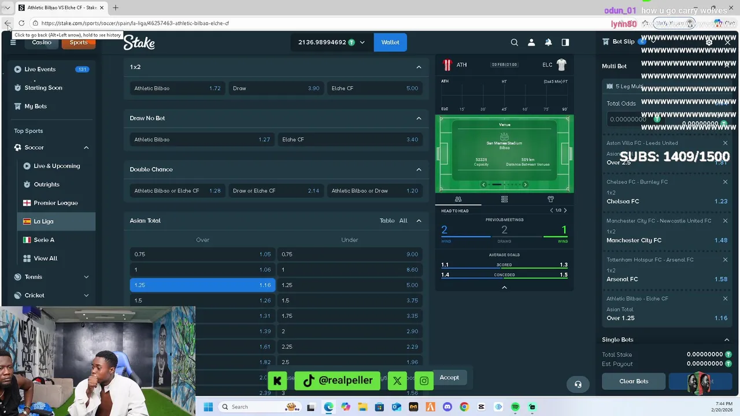Image resolution: width=740 pixels, height=416 pixels.
Task: Click the Wallet button
Action: [390, 42]
